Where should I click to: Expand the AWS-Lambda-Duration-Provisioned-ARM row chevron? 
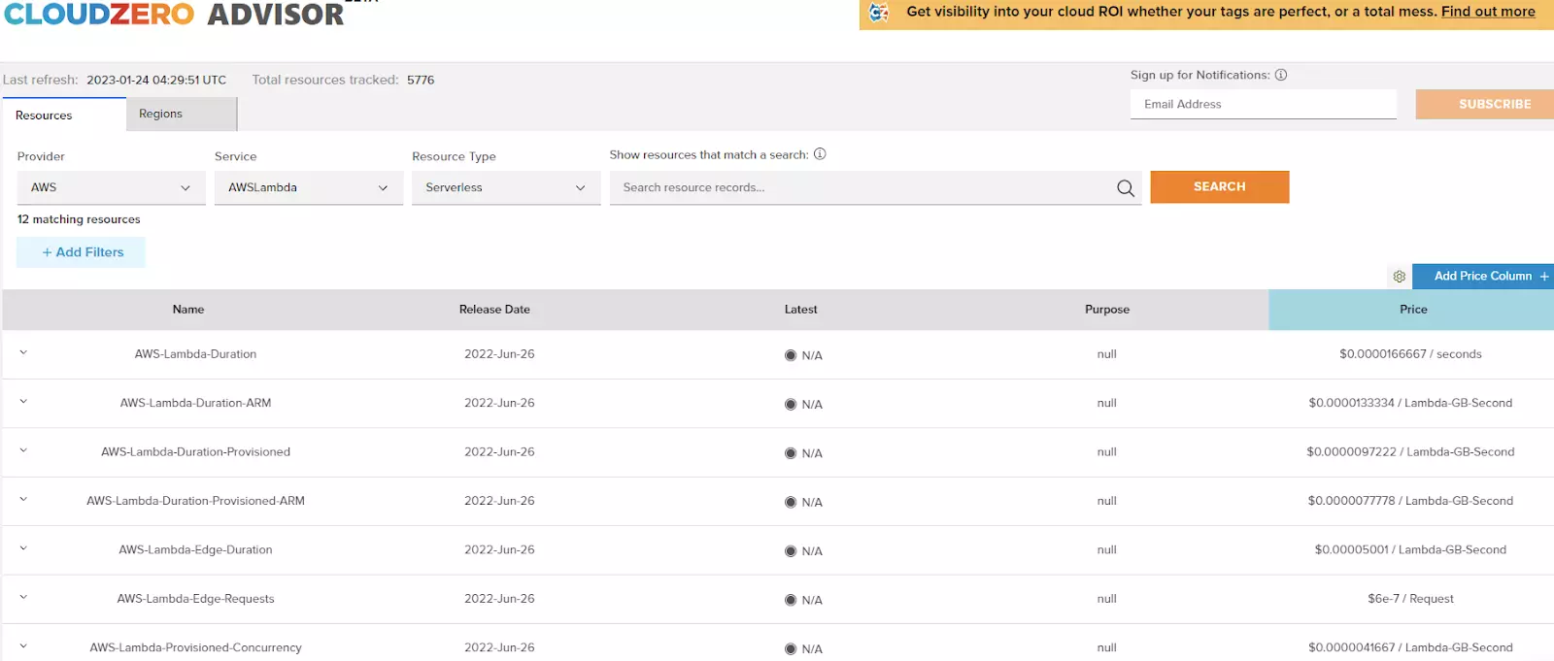[23, 499]
